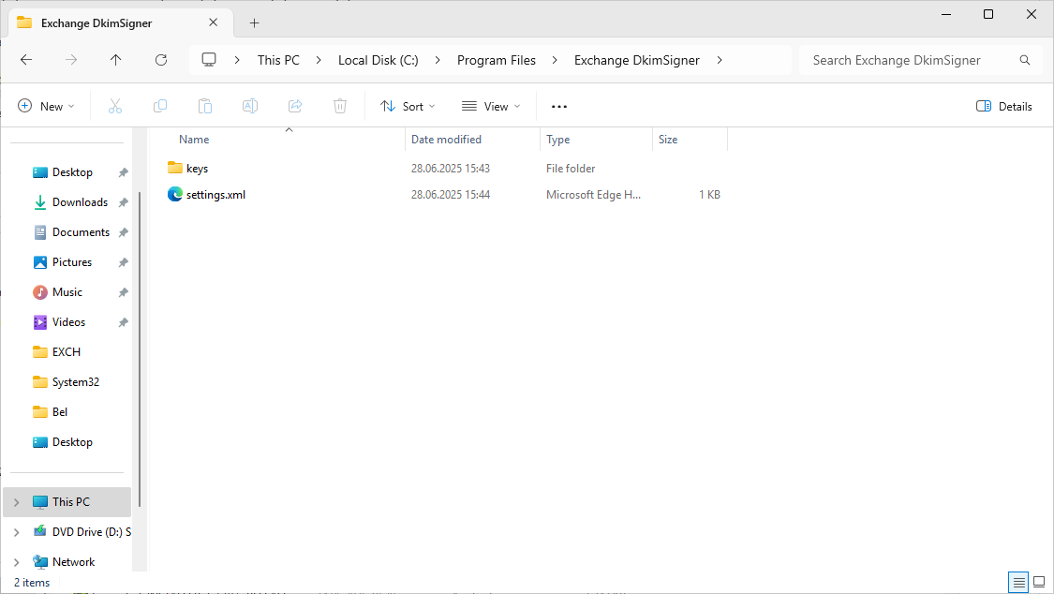This screenshot has height=594, width=1054.
Task: Click pin icon next to Music
Action: tap(123, 292)
